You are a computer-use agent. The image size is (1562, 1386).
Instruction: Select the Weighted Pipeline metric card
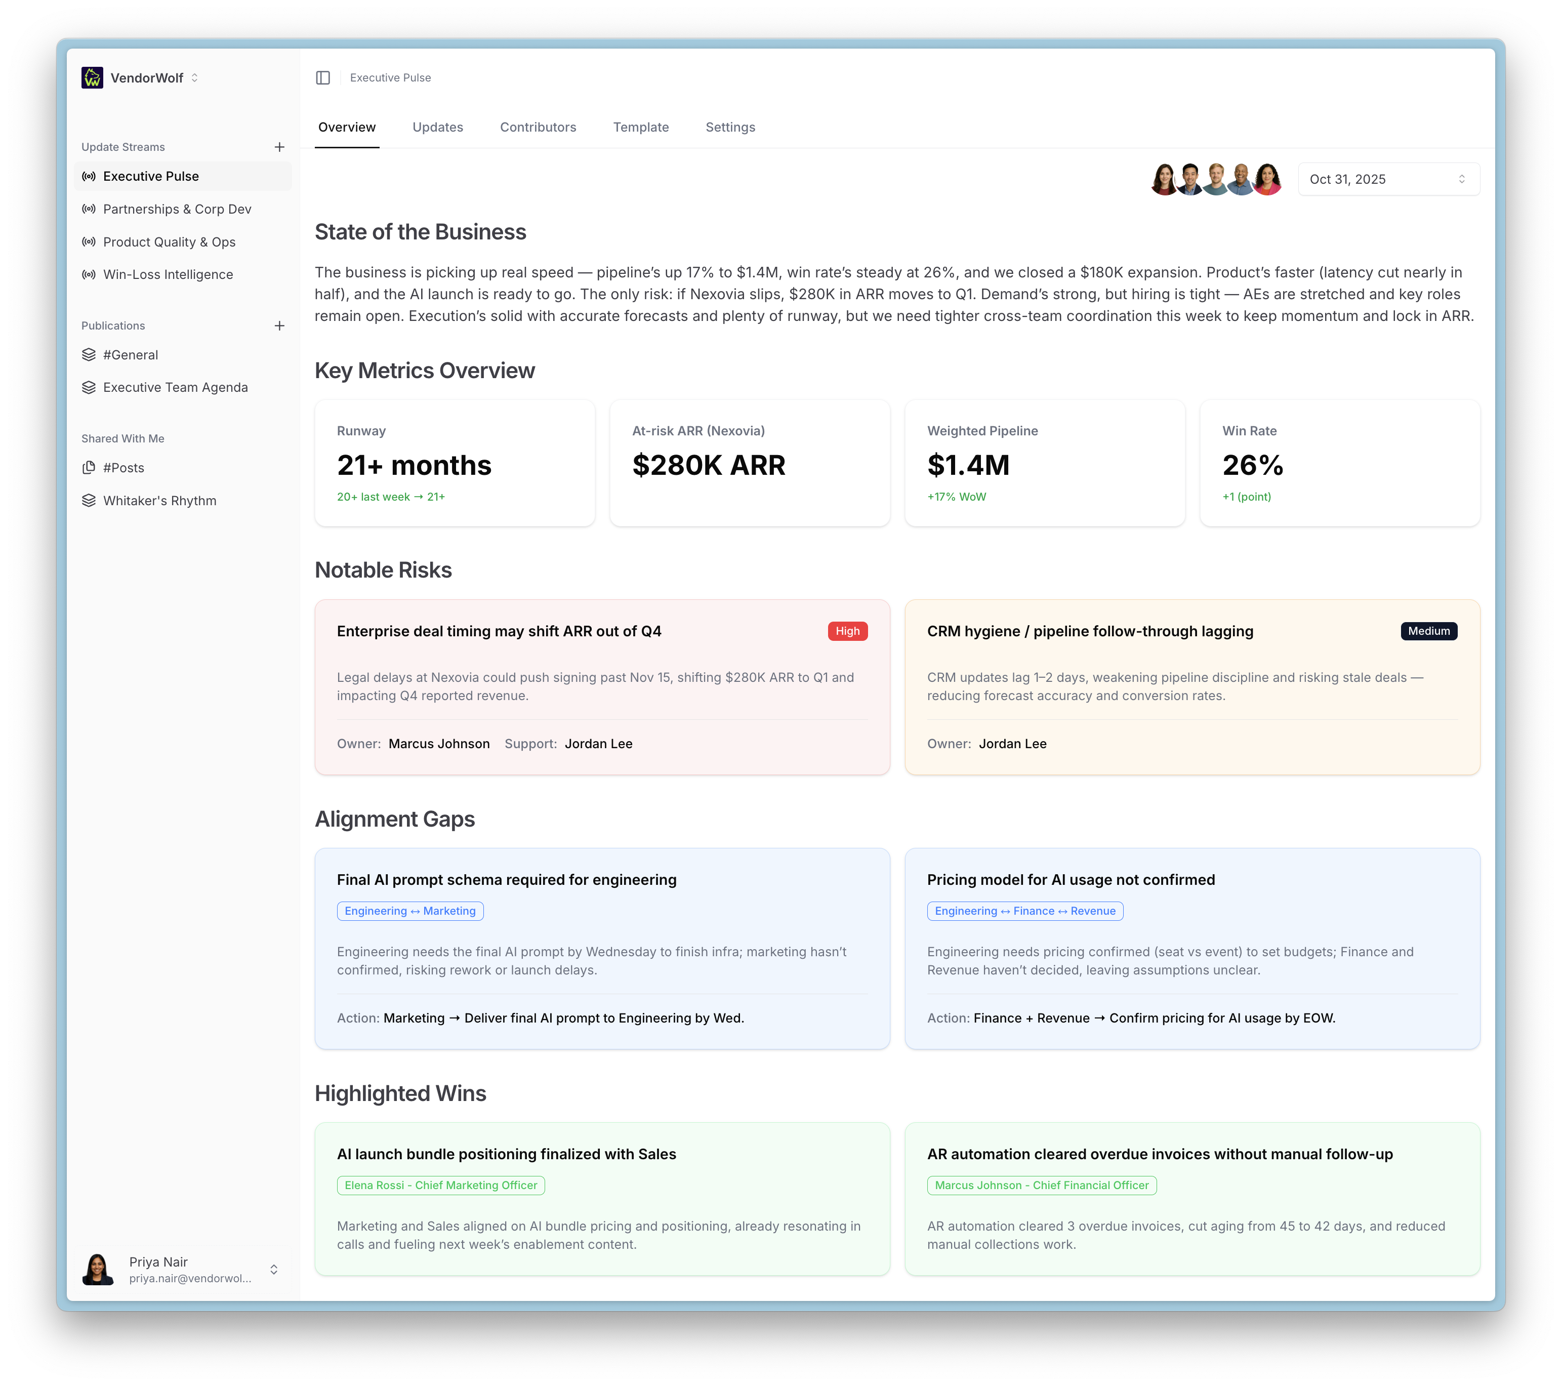pos(1044,463)
